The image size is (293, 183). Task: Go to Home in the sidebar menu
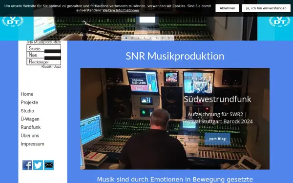[27, 94]
